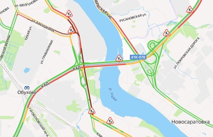Select the southernmost roadworks sign on the map

tap(110, 121)
